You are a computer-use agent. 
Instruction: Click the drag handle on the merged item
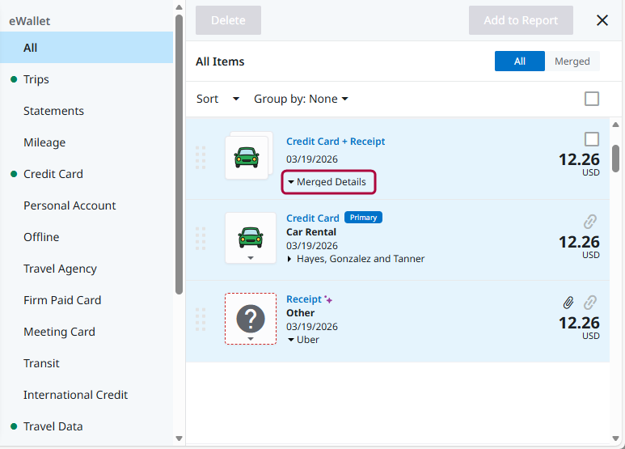(x=201, y=158)
